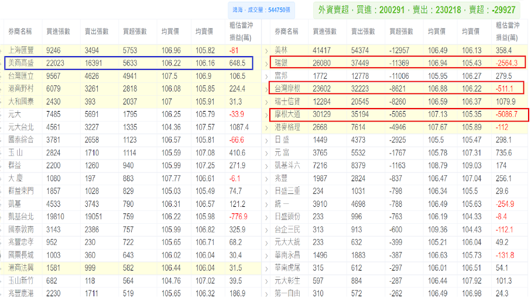531x298 pixels.
Task: Select broker name 元大彰生
Action: coord(287,280)
